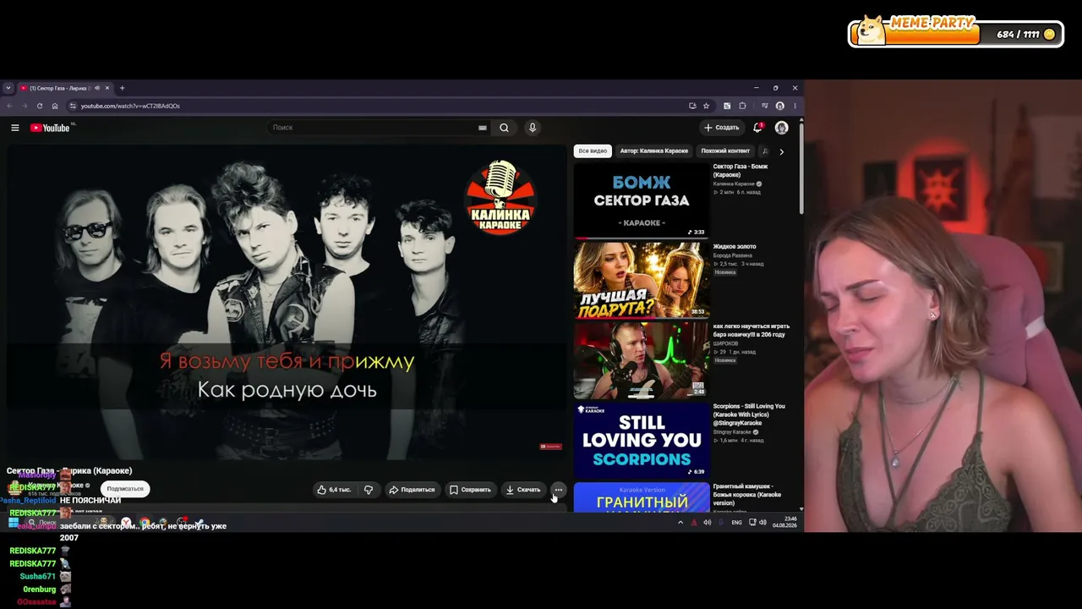
Task: Open the browser extensions puzzle icon
Action: [x=742, y=106]
